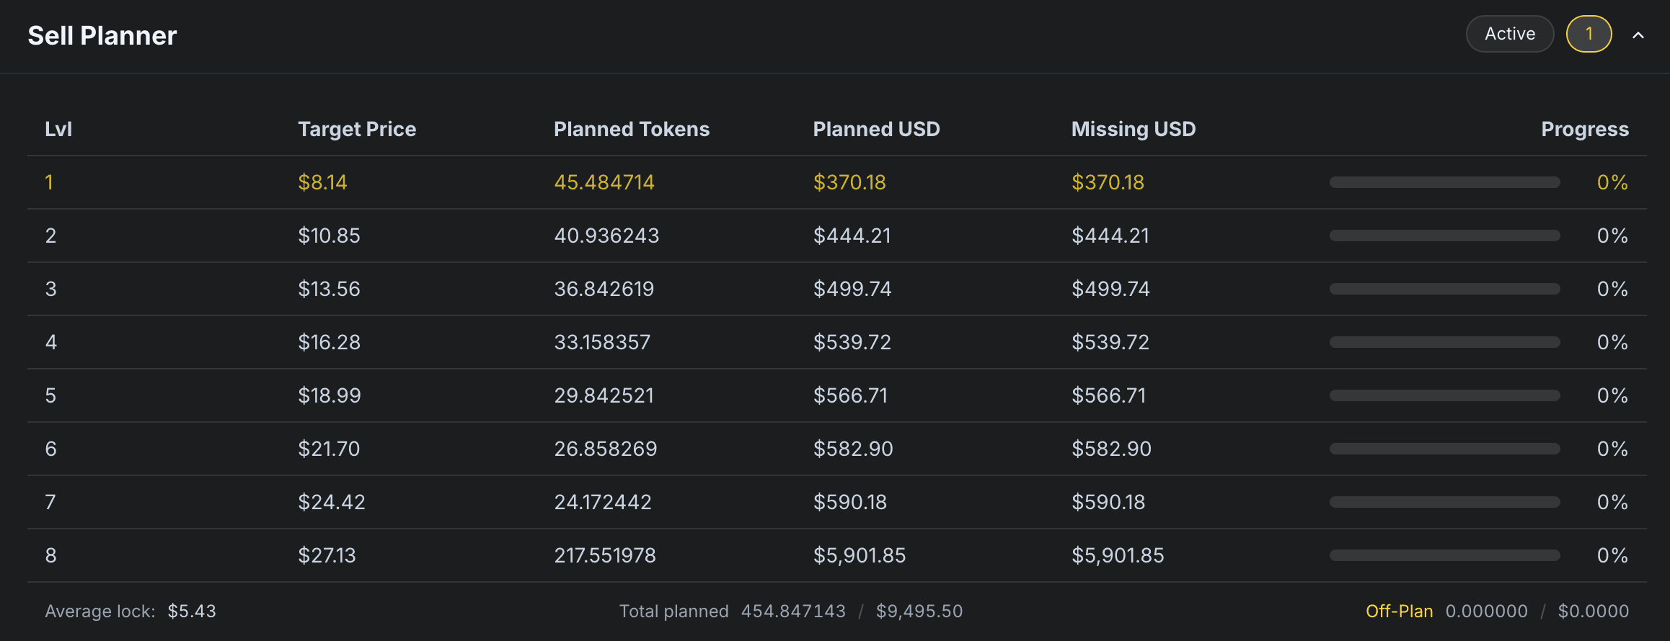Select the $10.85 target price row
This screenshot has height=641, width=1670.
point(329,236)
